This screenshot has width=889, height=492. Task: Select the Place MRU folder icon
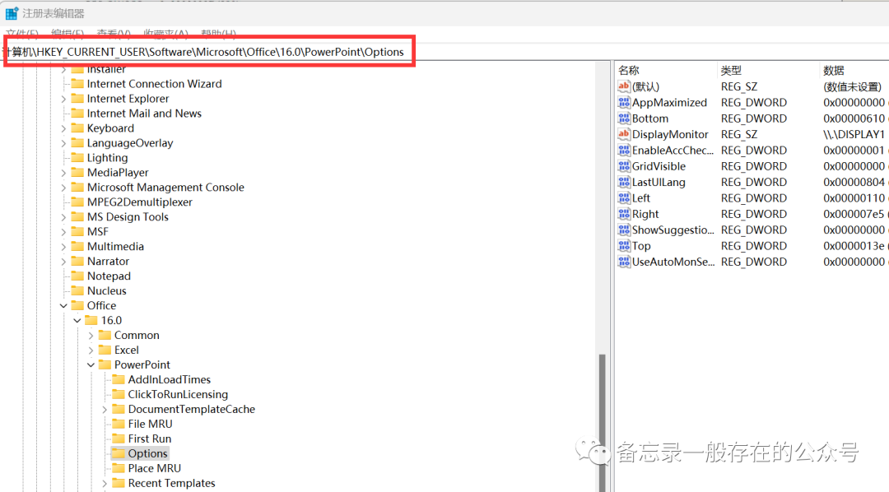pyautogui.click(x=119, y=467)
